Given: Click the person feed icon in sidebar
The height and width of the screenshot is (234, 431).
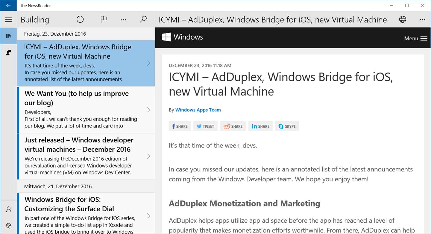Looking at the screenshot, I should [x=9, y=53].
